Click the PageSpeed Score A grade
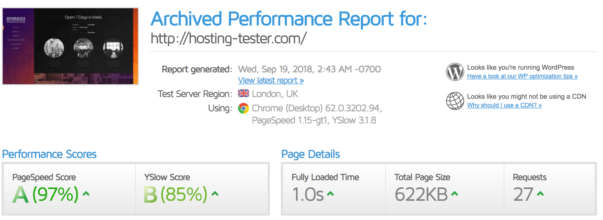The height and width of the screenshot is (220, 603). [x=21, y=194]
